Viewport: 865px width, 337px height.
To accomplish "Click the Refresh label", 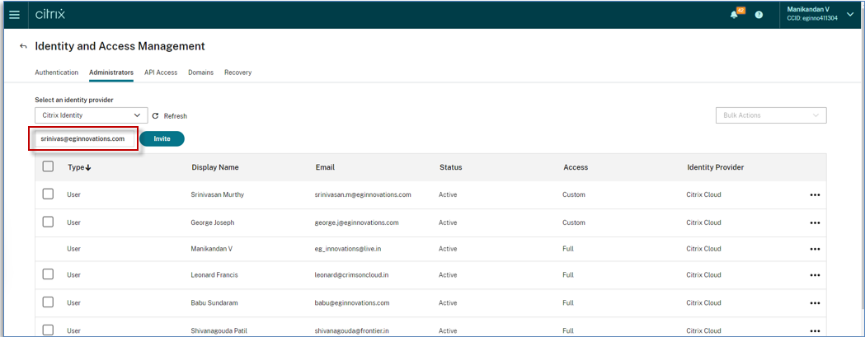I will point(176,116).
